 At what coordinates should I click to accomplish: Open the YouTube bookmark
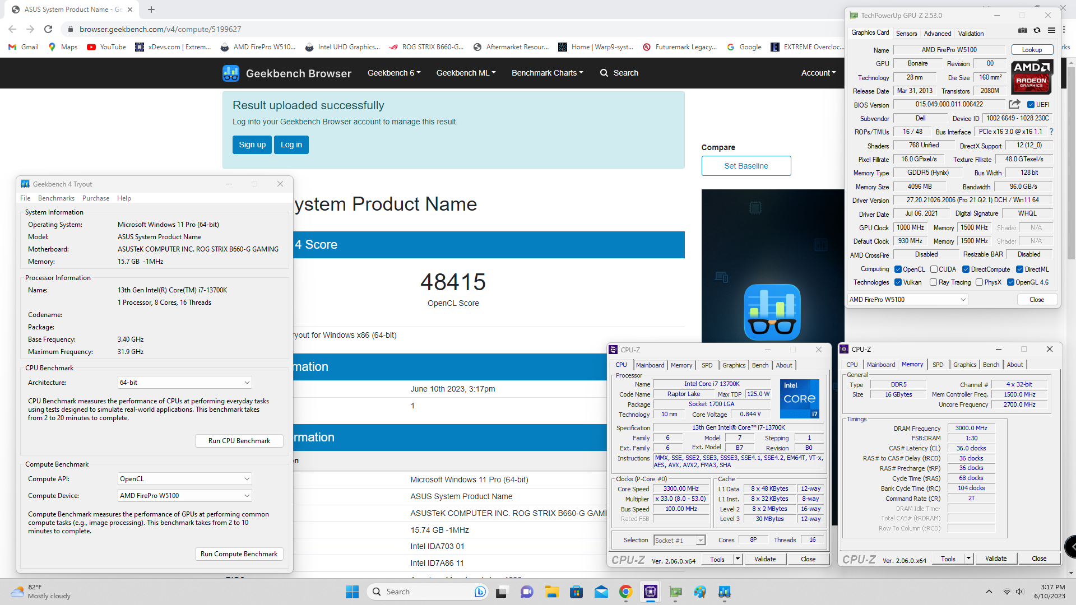(x=106, y=47)
